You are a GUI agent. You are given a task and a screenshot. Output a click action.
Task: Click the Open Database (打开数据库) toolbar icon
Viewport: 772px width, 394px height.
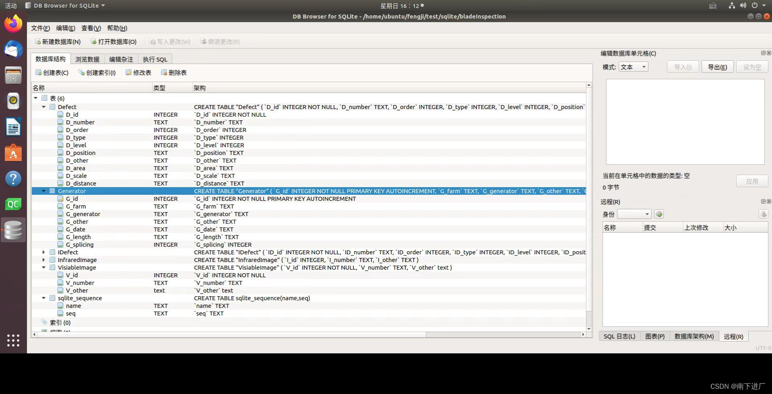click(x=94, y=41)
